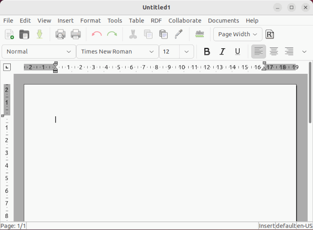Open the Help menu
The height and width of the screenshot is (230, 313).
(x=252, y=21)
